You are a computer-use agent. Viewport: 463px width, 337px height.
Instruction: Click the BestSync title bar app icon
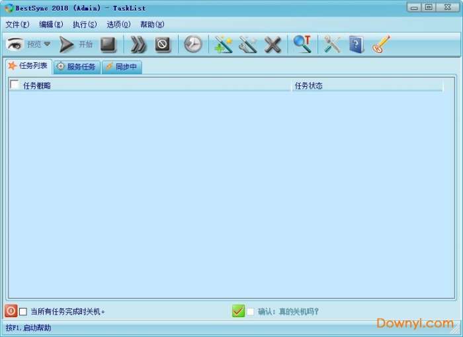pos(9,8)
